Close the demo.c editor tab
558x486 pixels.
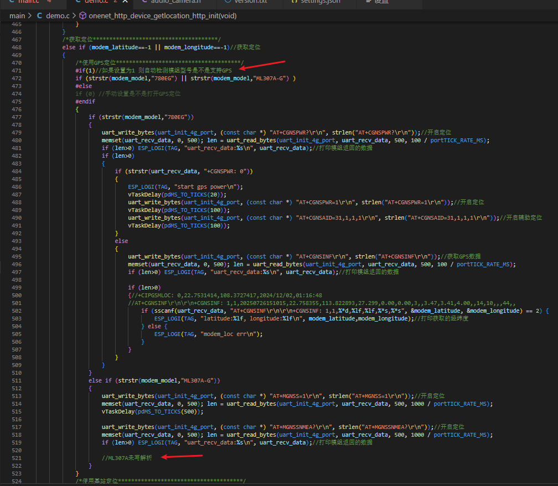125,2
